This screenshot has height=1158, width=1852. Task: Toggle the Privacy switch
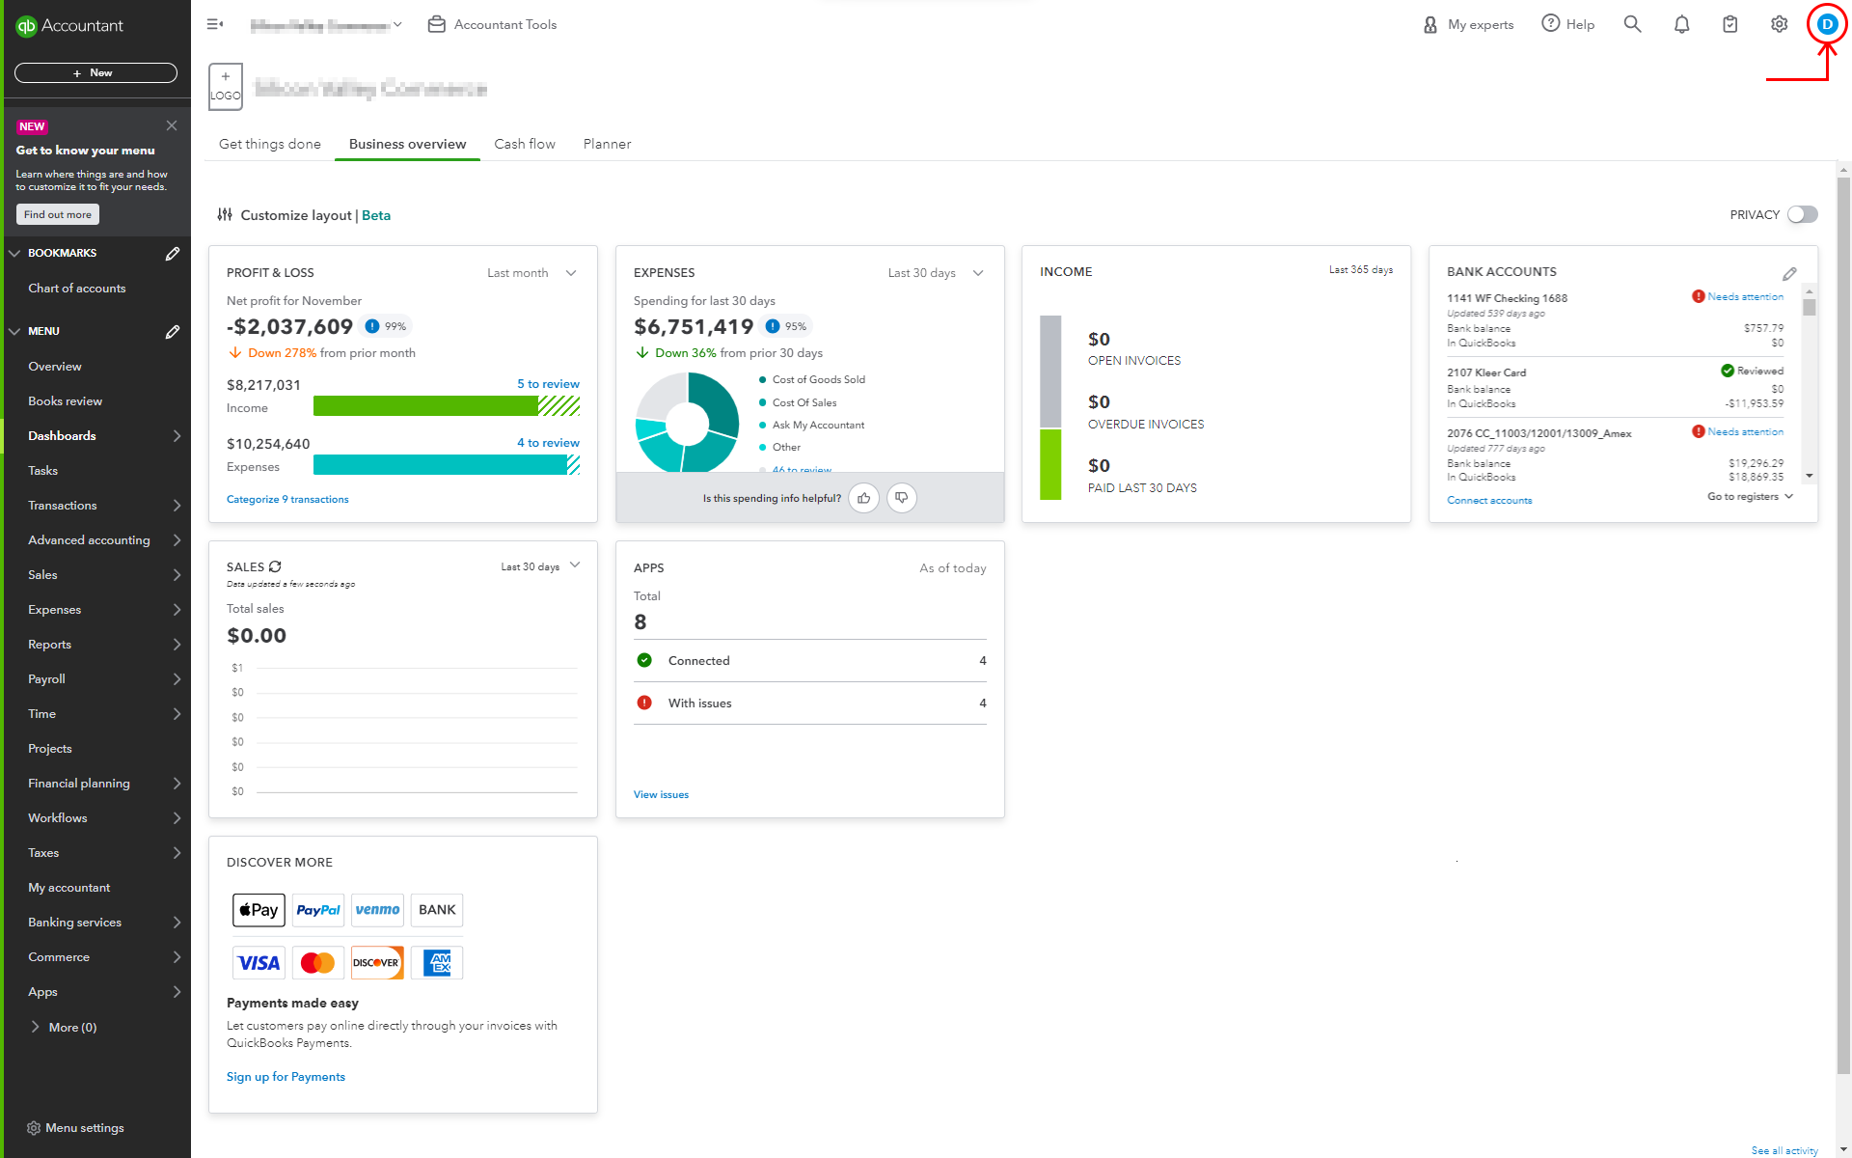pyautogui.click(x=1802, y=214)
